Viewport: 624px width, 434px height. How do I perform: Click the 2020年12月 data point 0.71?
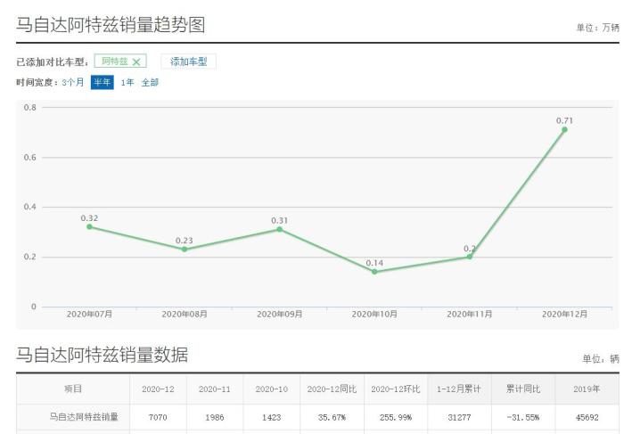(x=564, y=130)
